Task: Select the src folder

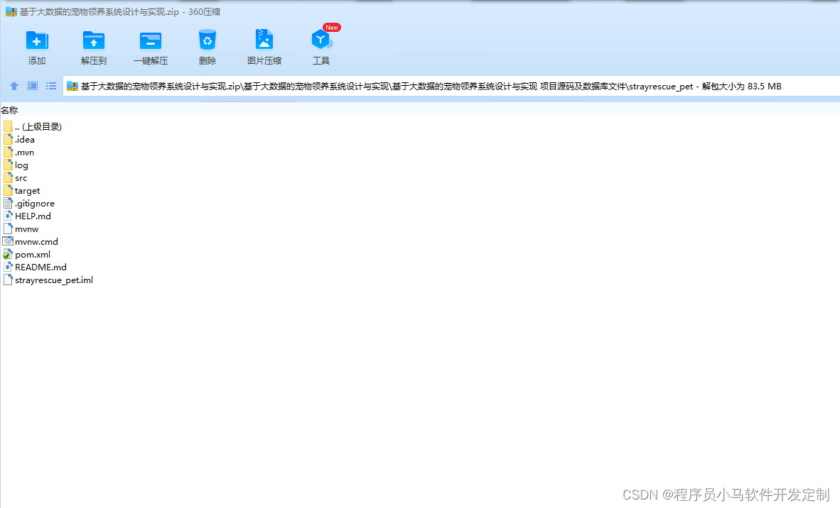Action: (16, 178)
